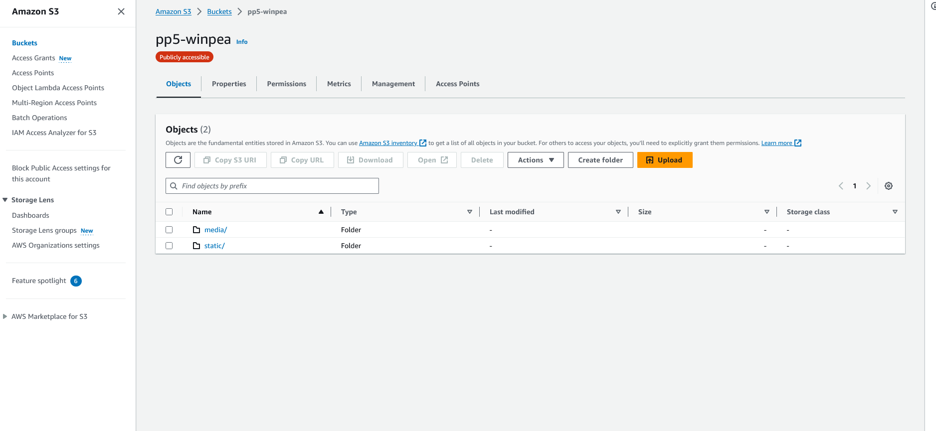
Task: Sort by the Name column ascending arrow
Action: tap(321, 212)
